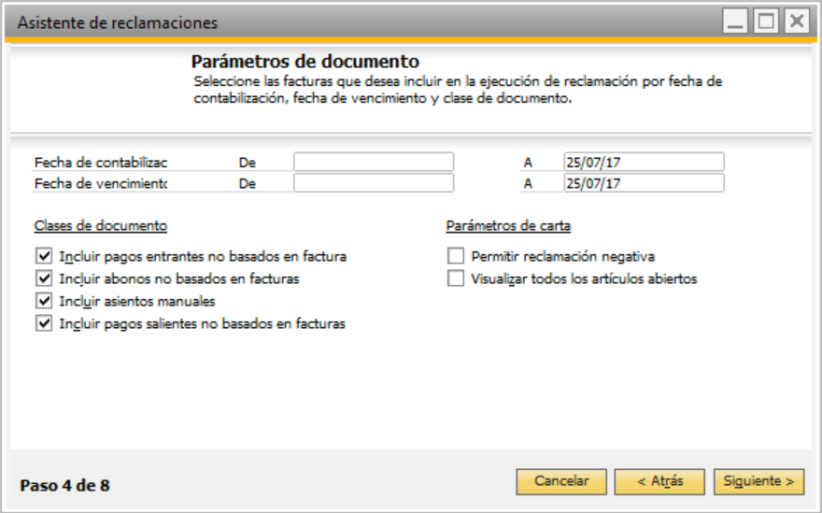Click the Siguiente button
The height and width of the screenshot is (513, 822).
[758, 481]
